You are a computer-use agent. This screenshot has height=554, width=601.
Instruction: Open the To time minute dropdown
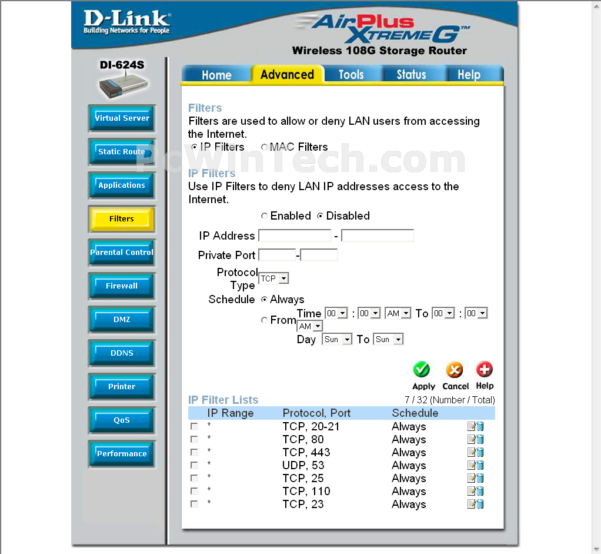476,313
